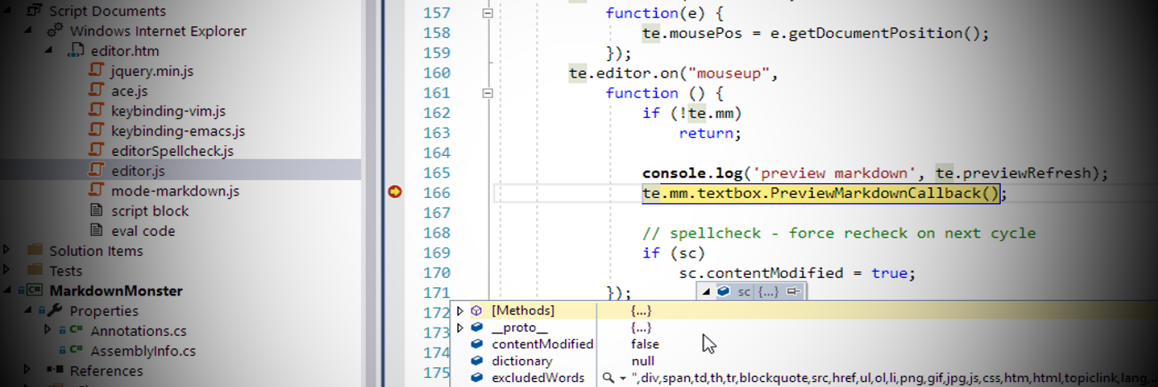Click the keybinding-vim.js file icon
The width and height of the screenshot is (1158, 387).
point(97,111)
